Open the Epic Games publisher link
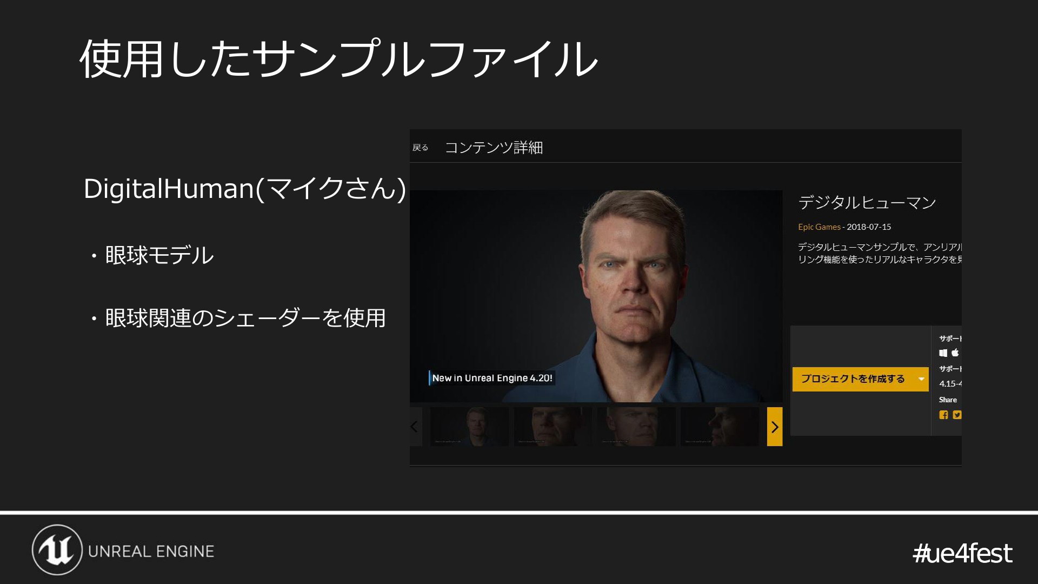Viewport: 1038px width, 584px height. click(819, 227)
